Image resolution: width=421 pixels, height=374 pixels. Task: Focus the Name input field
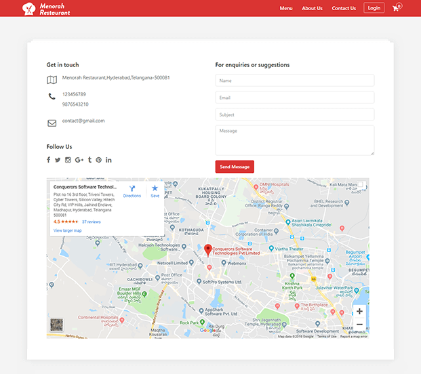294,81
